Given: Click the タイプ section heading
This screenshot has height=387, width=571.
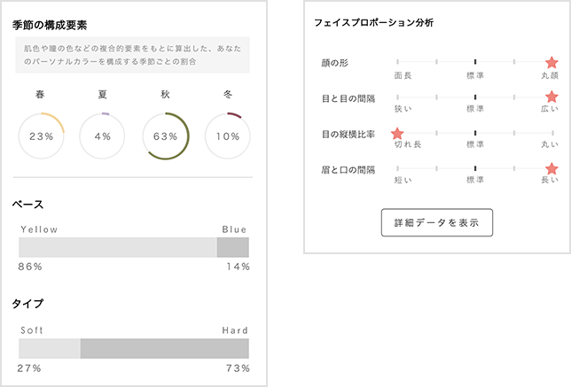Looking at the screenshot, I should [x=27, y=304].
